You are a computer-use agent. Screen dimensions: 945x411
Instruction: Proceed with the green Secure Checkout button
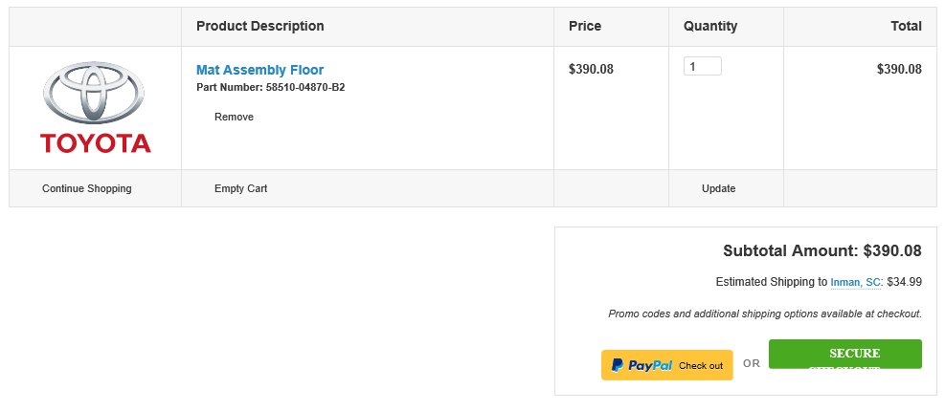[x=845, y=354]
